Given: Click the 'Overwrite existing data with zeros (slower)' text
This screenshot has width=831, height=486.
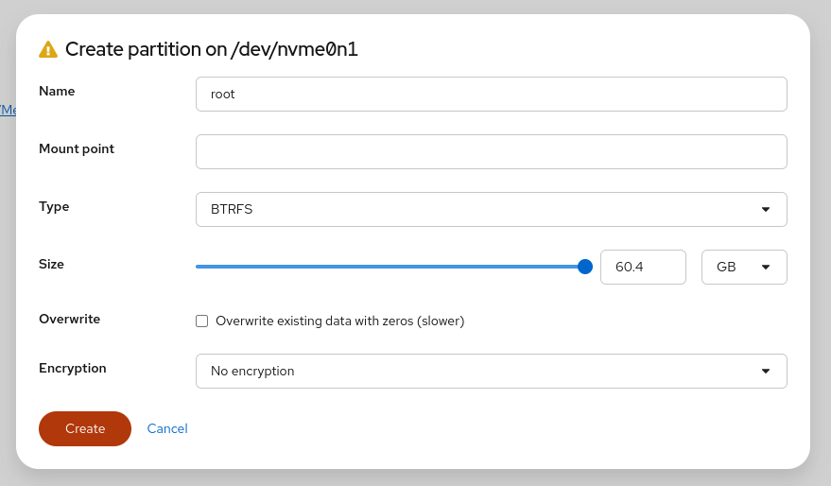Looking at the screenshot, I should pos(339,321).
